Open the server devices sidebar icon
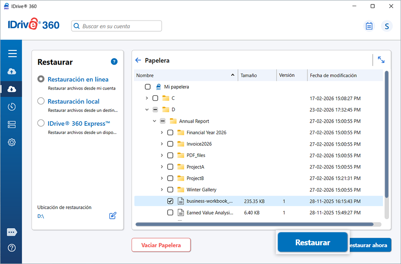The width and height of the screenshot is (401, 264). pyautogui.click(x=12, y=124)
